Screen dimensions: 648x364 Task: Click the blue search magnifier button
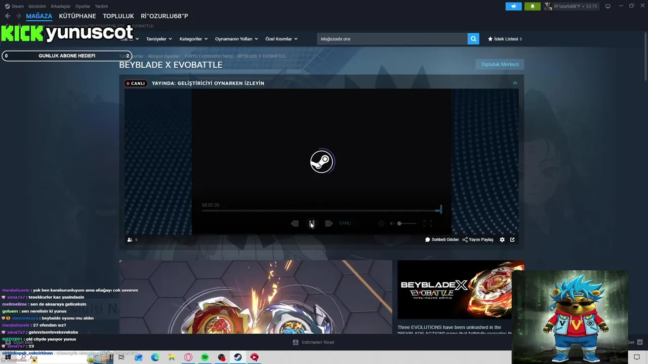click(473, 39)
